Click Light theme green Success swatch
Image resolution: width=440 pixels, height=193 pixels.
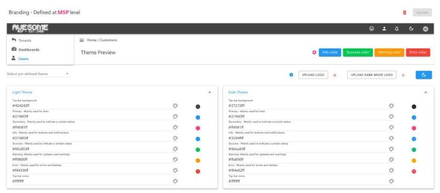(198, 150)
